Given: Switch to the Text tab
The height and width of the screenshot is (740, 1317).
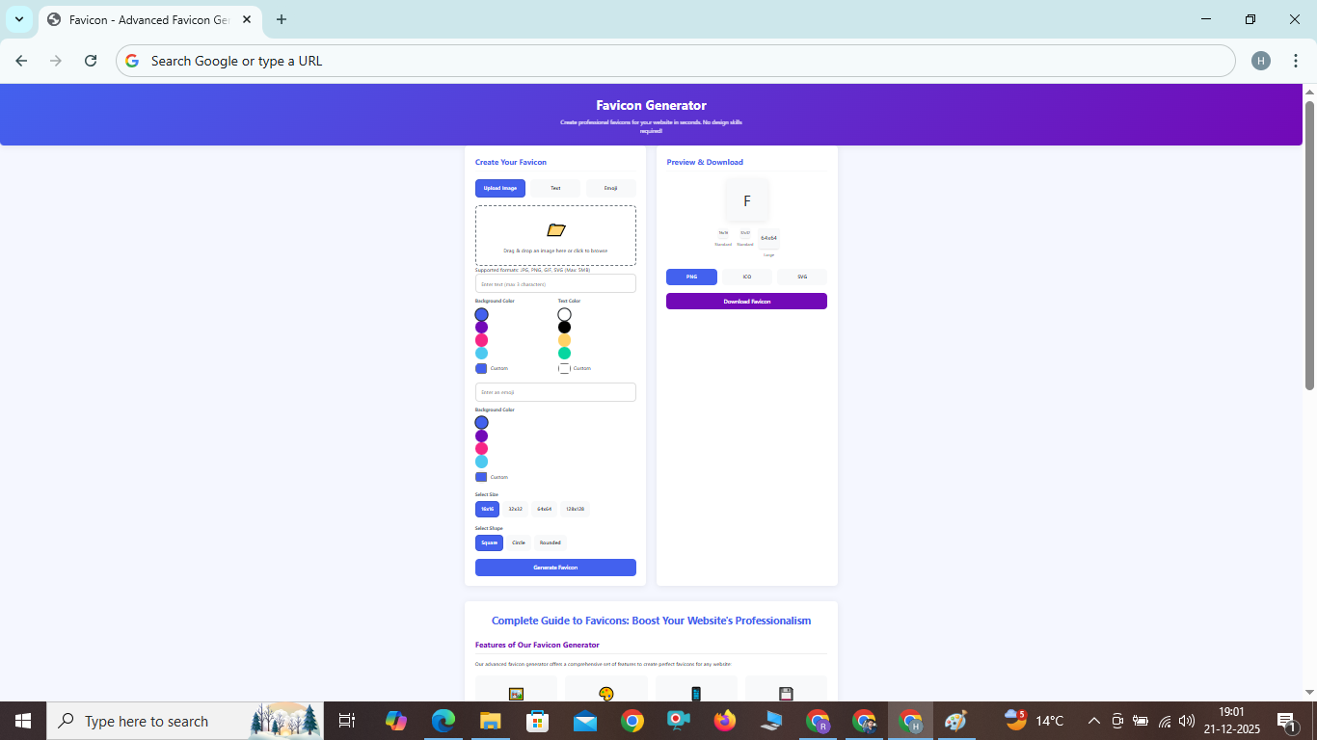Looking at the screenshot, I should point(555,188).
